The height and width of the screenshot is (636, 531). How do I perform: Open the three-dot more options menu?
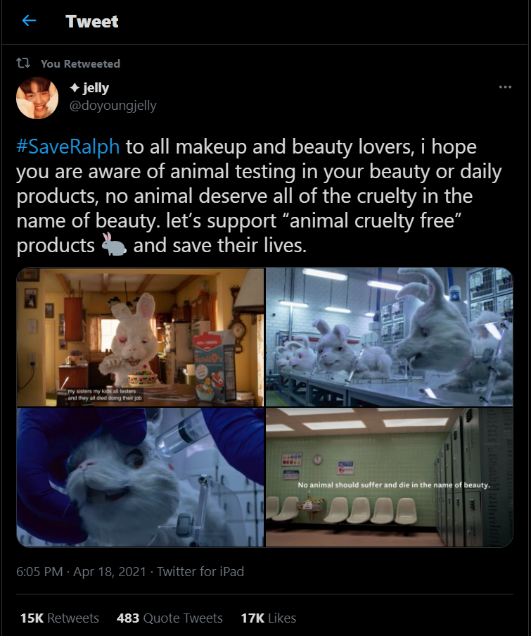click(505, 87)
